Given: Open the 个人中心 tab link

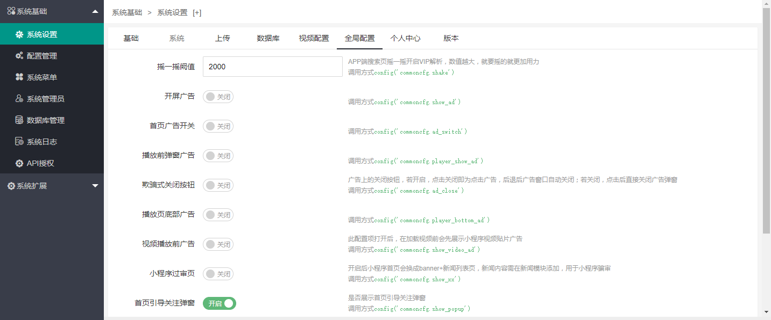Looking at the screenshot, I should [405, 38].
